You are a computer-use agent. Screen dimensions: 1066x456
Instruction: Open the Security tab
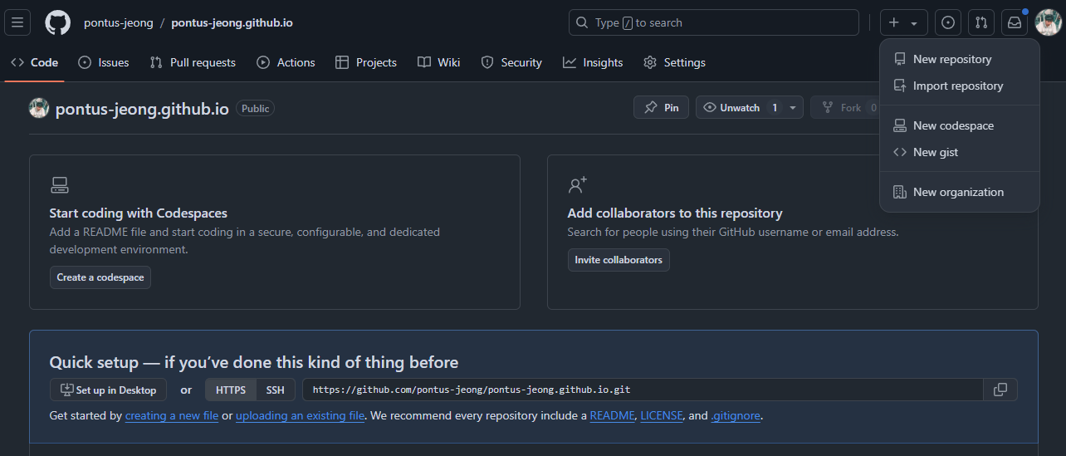pyautogui.click(x=511, y=62)
